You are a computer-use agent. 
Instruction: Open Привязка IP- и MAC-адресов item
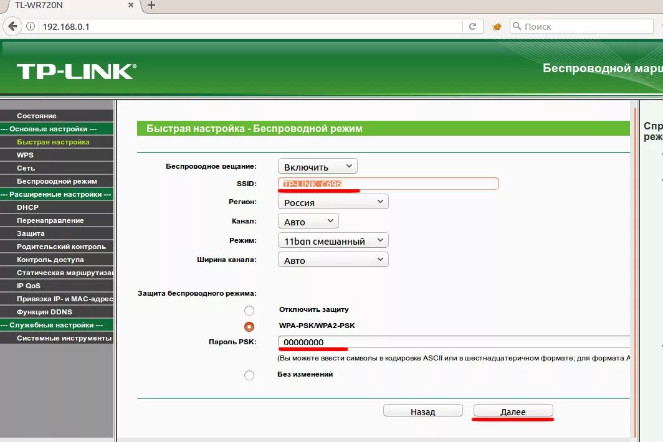coord(57,299)
